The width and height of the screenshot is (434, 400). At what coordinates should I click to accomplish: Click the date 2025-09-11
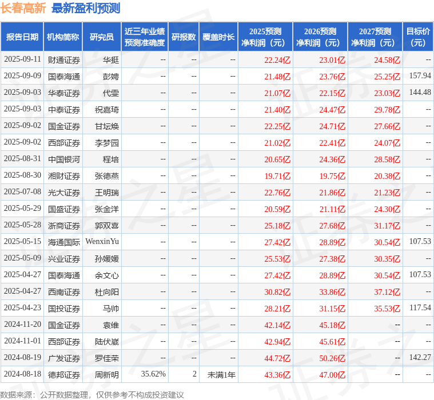coord(22,59)
